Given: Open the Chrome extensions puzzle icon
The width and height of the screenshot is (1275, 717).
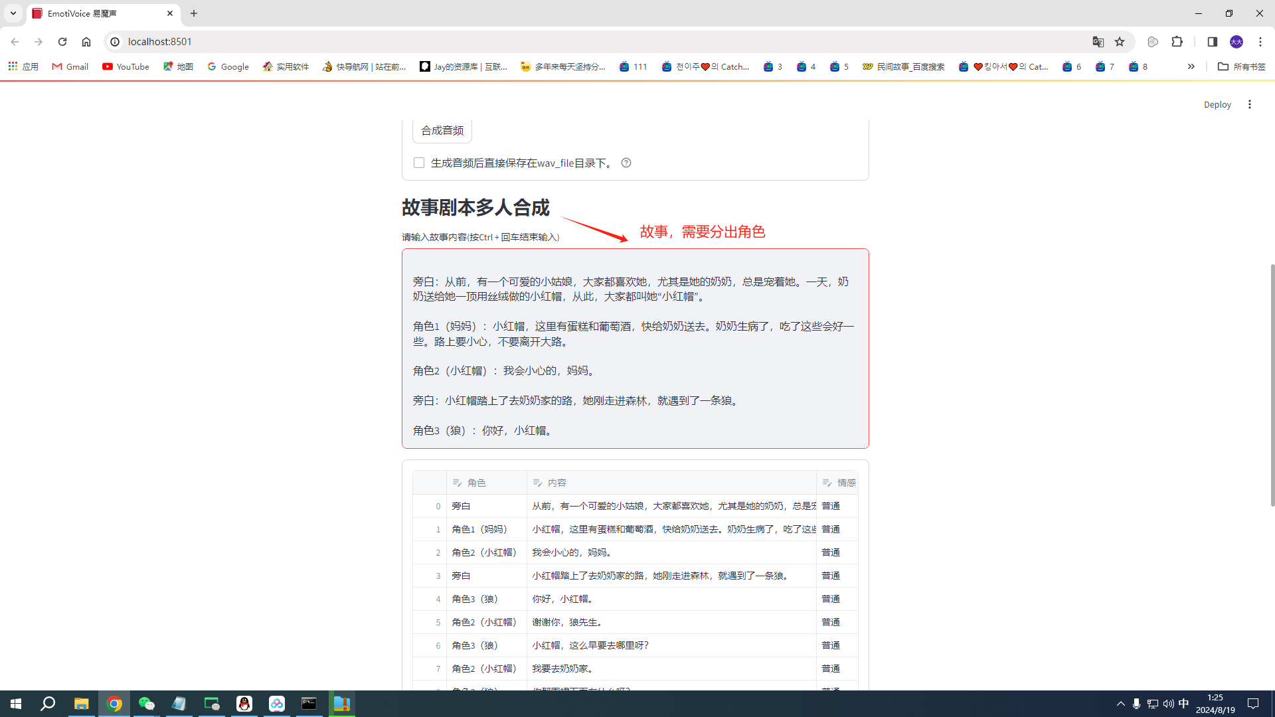Looking at the screenshot, I should (1177, 42).
